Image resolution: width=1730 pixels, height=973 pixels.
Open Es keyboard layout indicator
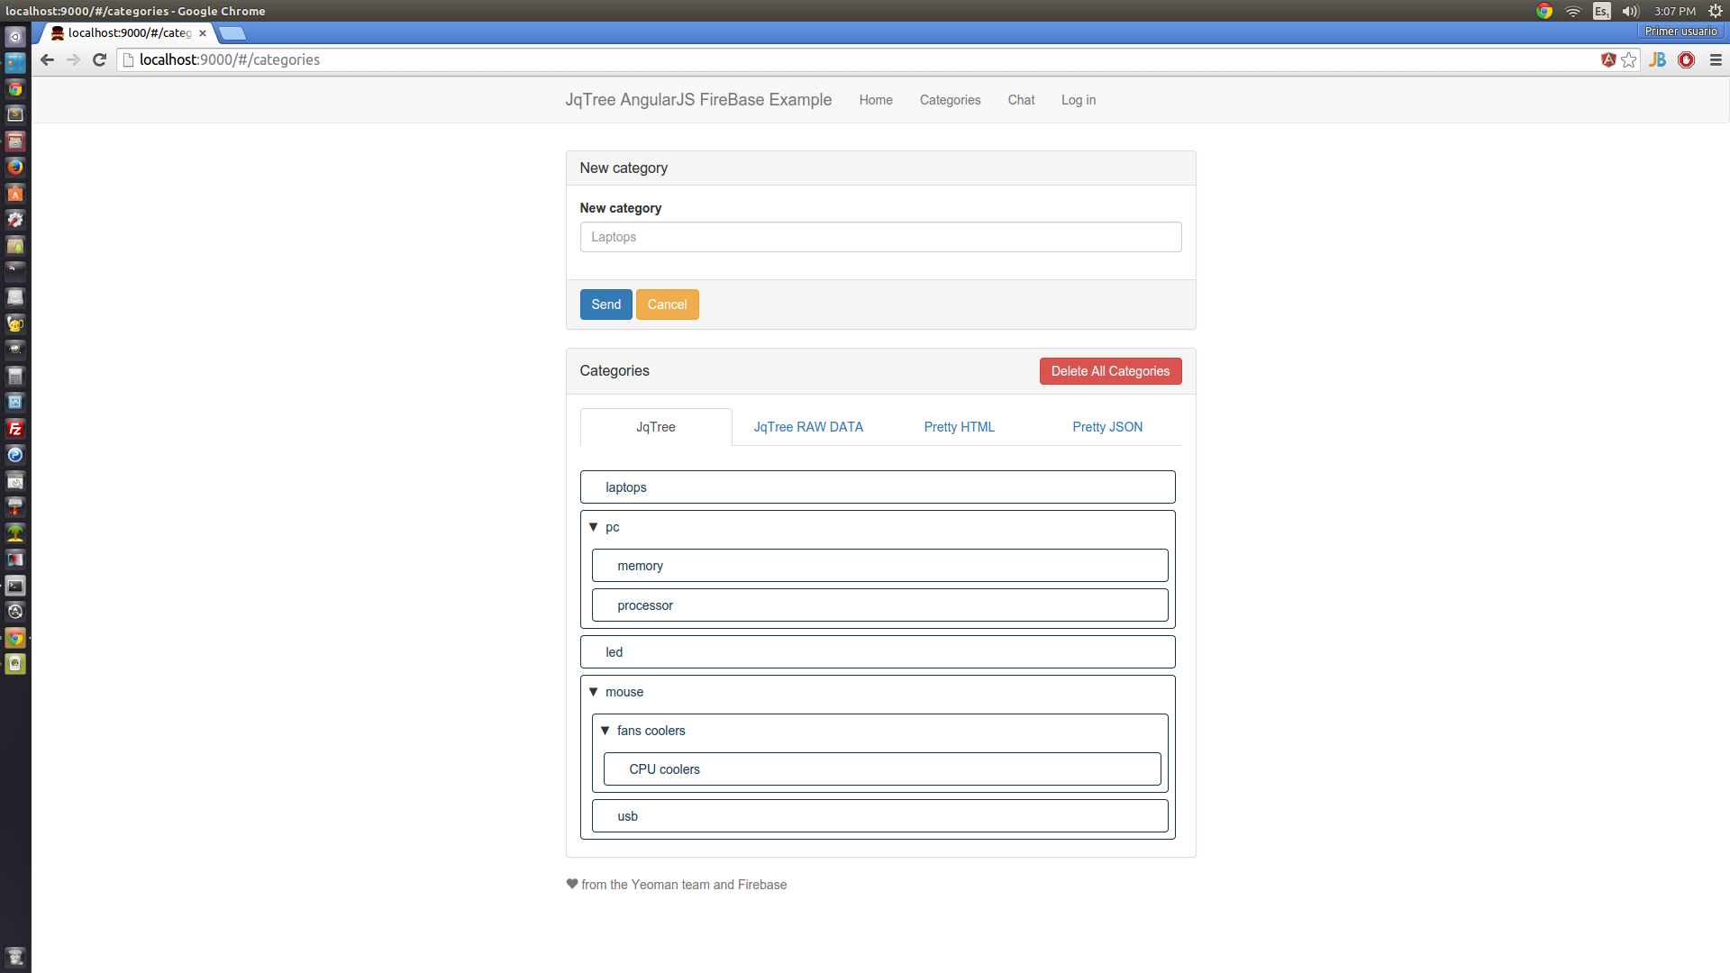1601,11
